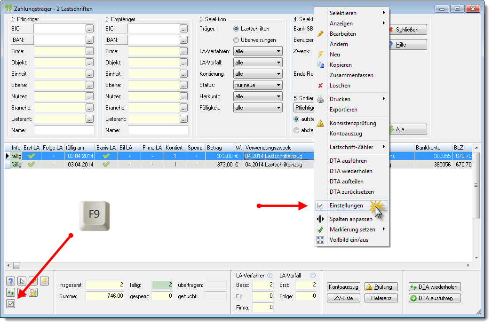492x325 pixels.
Task: Open lookup button for Pflichtiger Lieferant
Action: [x=90, y=119]
